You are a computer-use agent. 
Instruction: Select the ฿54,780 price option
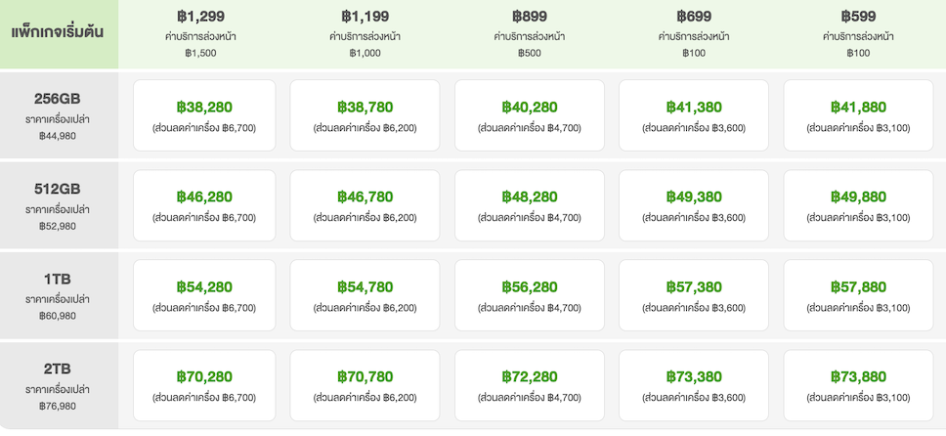click(365, 295)
